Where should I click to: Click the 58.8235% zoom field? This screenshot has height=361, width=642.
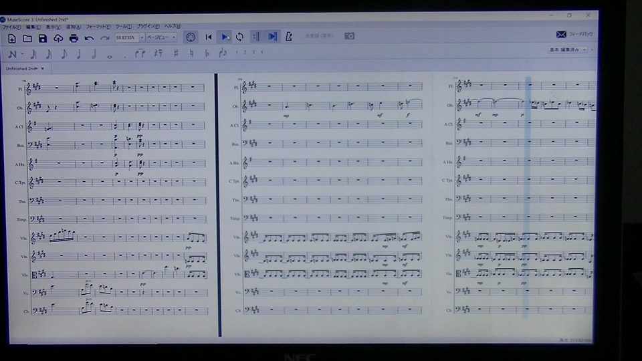(126, 37)
